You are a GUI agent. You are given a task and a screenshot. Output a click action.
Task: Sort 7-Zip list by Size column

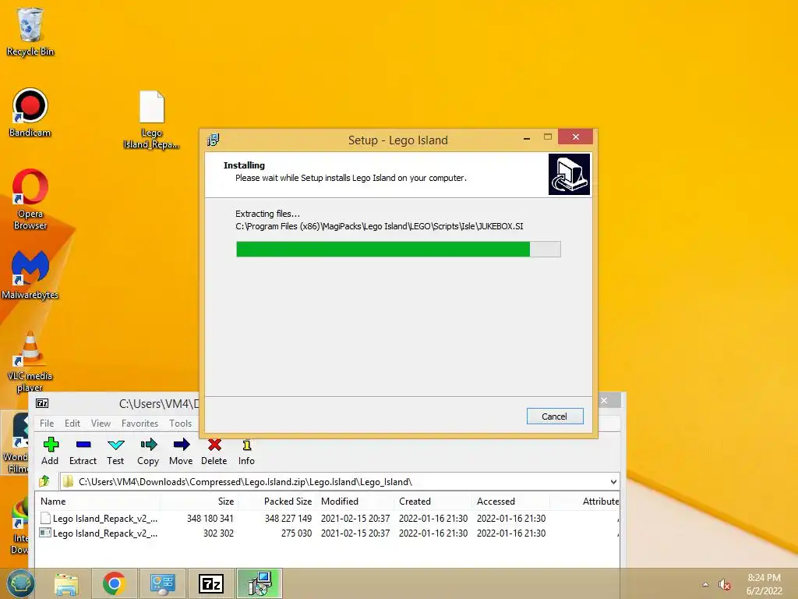pos(199,502)
